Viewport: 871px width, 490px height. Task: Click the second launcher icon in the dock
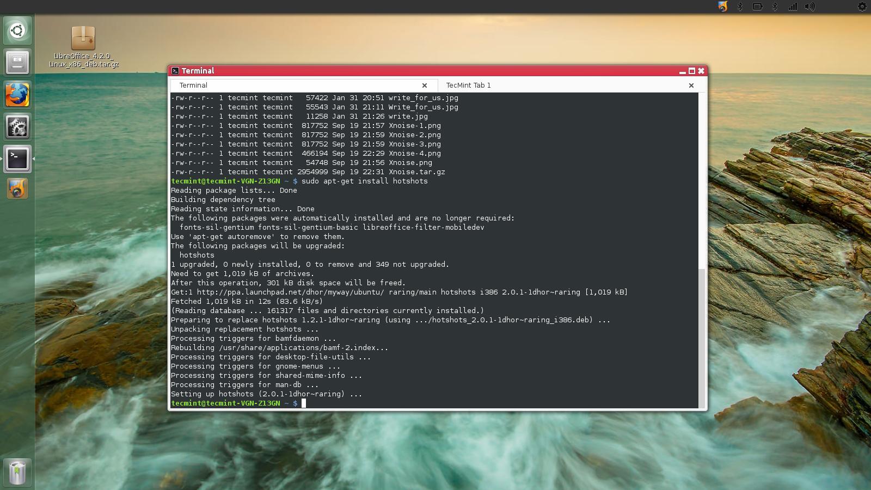[x=17, y=62]
